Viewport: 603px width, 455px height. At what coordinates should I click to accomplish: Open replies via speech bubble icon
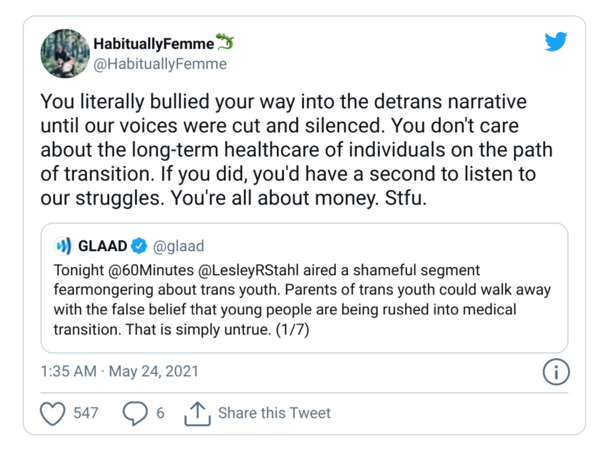[x=135, y=413]
